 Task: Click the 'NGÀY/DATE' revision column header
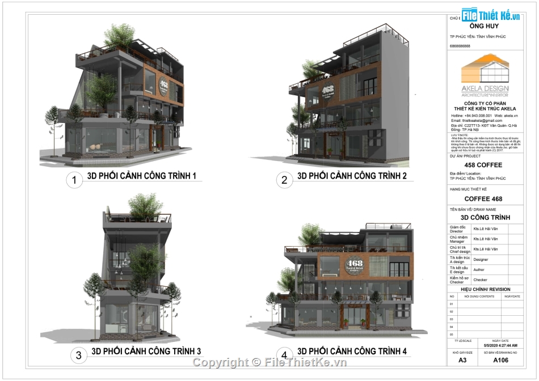pyautogui.click(x=512, y=296)
